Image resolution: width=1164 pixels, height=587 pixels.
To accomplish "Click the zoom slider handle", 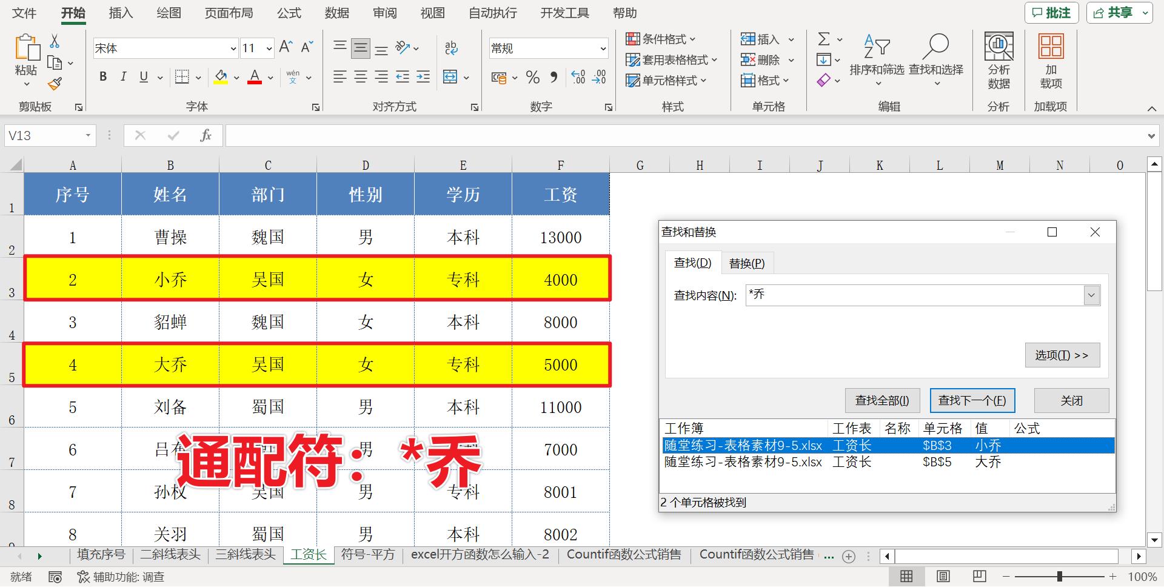I will click(x=1059, y=576).
